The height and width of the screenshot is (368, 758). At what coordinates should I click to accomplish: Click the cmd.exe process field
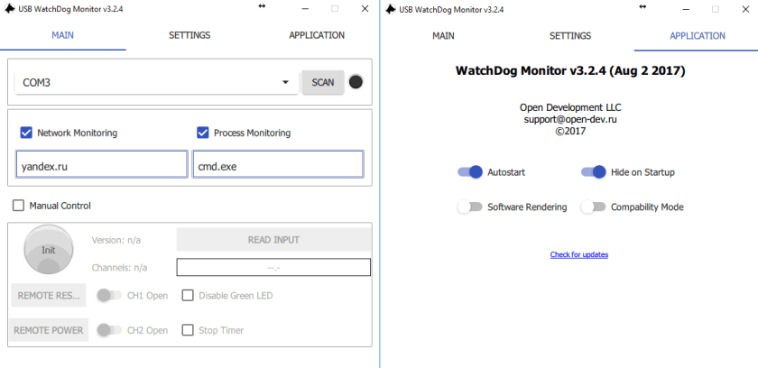277,165
